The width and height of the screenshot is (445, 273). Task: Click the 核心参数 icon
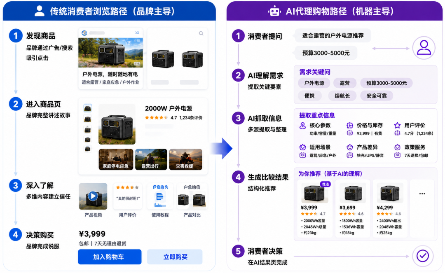(302, 125)
